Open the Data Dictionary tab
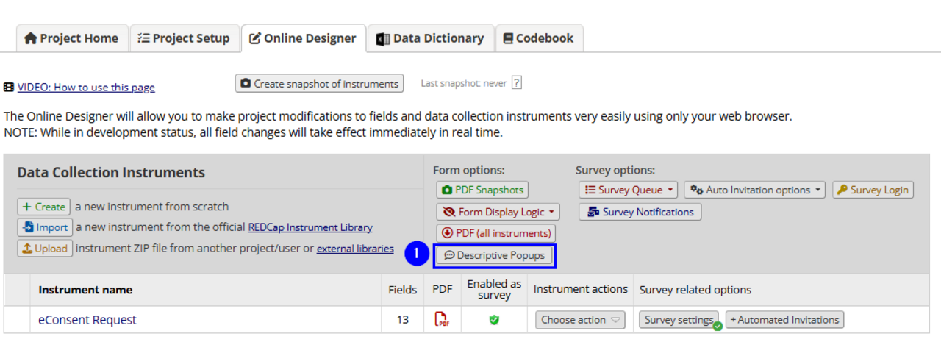This screenshot has width=941, height=342. click(430, 38)
